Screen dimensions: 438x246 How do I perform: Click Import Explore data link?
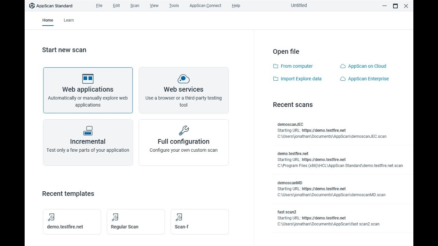coord(301,79)
